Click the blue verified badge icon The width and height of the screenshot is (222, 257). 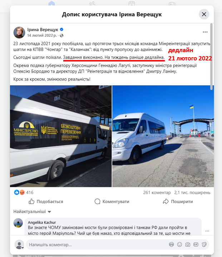click(x=61, y=30)
